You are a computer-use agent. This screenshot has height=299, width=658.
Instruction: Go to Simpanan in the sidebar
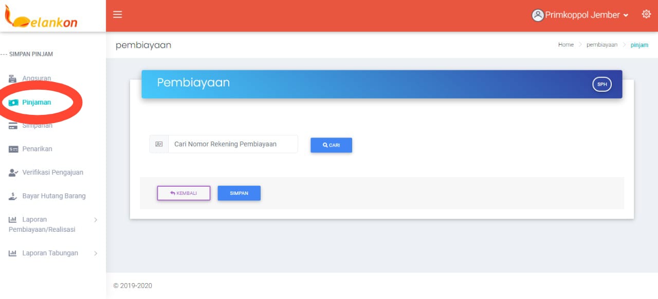(x=37, y=126)
